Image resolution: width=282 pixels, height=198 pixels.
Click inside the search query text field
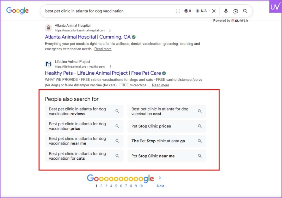point(105,11)
